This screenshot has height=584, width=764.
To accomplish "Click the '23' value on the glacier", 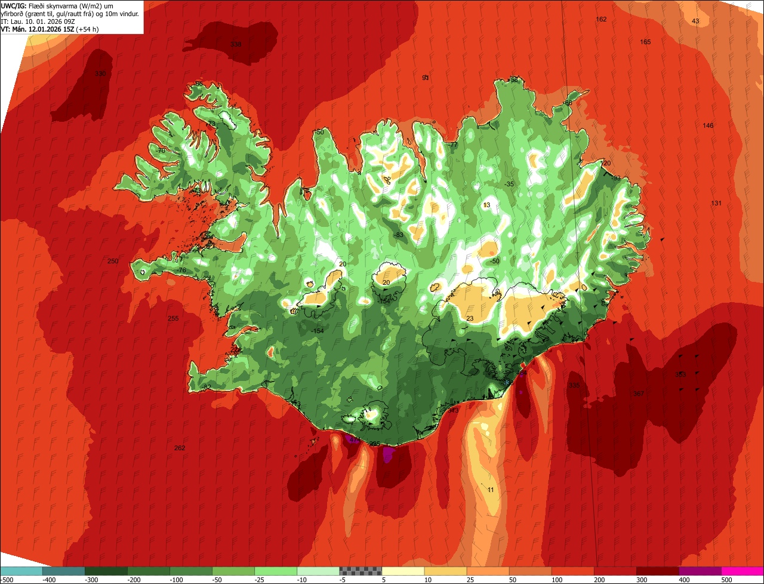I will coord(470,318).
